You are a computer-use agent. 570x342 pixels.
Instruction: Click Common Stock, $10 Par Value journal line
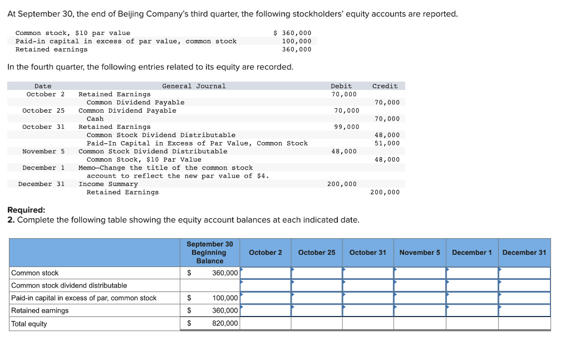pos(144,159)
